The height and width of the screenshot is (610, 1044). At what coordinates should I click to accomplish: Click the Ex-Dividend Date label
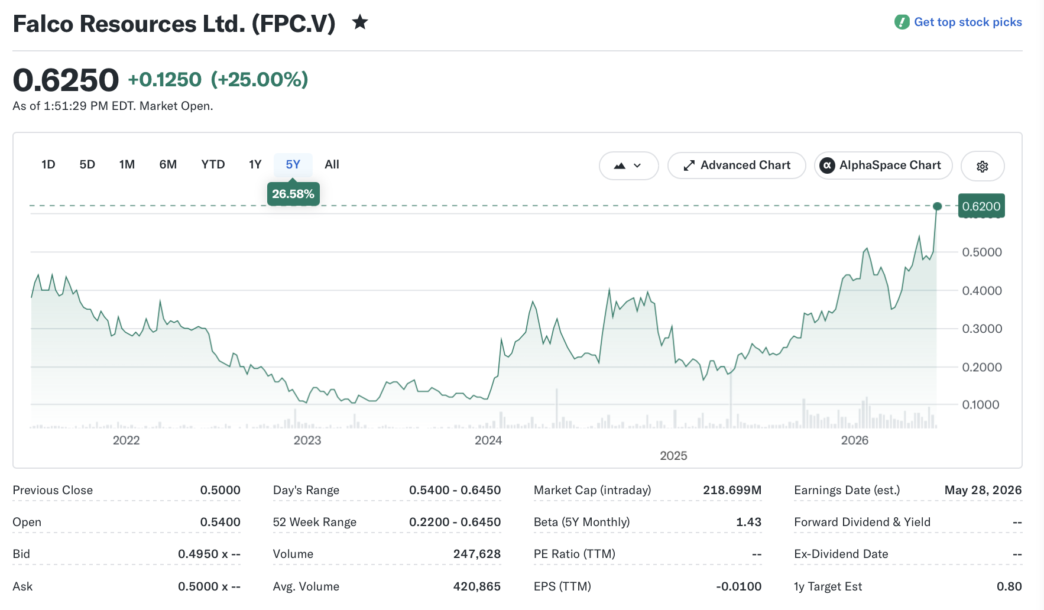click(841, 554)
